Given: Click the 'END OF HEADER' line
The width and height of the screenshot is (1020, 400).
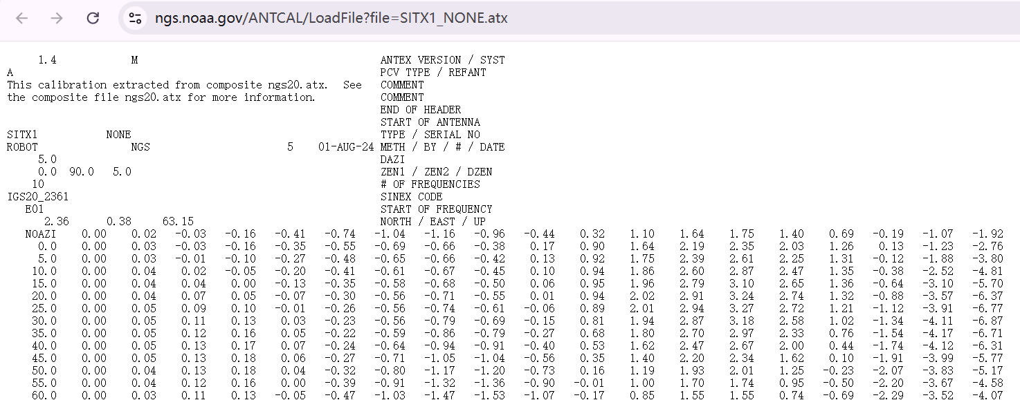Looking at the screenshot, I should pos(420,110).
